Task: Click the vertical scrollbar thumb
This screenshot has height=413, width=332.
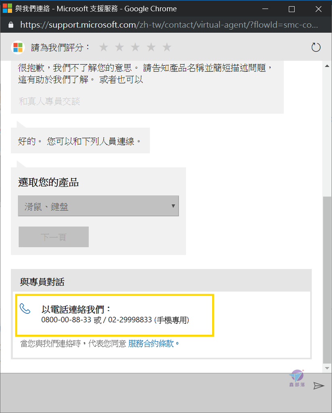Action: tap(327, 280)
